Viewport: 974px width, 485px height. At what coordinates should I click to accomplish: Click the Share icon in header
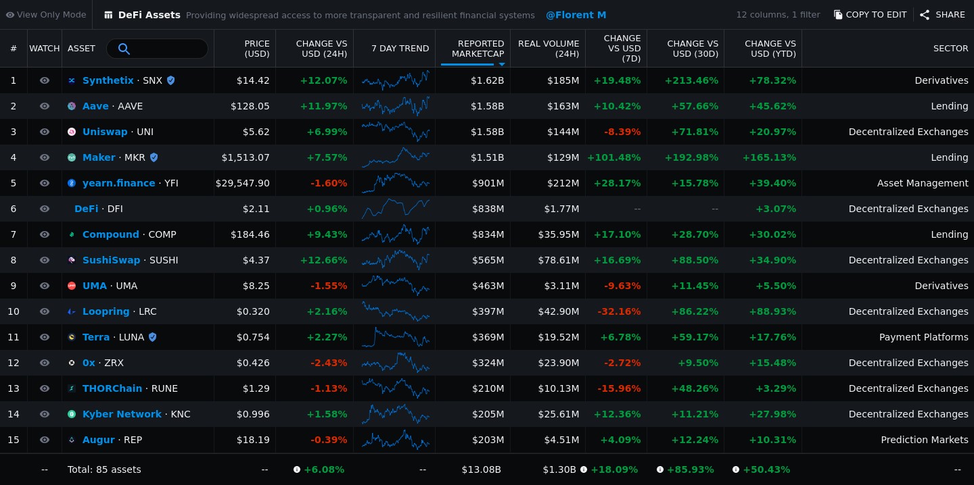click(x=925, y=15)
